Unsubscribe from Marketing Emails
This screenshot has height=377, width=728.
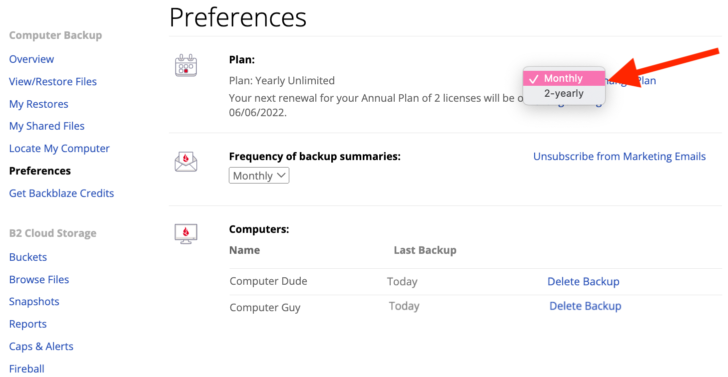620,157
